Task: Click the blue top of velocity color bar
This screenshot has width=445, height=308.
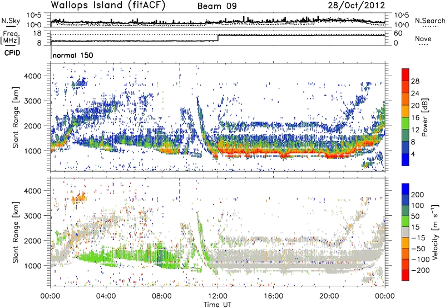Action: tap(406, 189)
